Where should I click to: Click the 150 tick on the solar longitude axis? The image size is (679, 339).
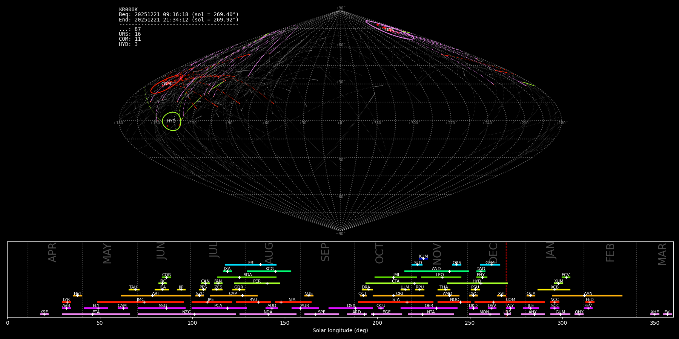pyautogui.click(x=284, y=323)
